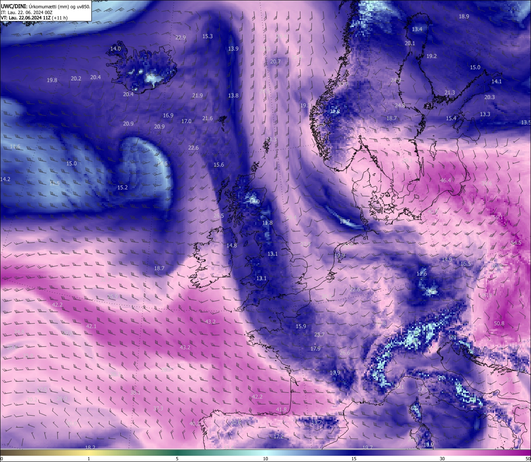Click the 13.3 value below 20.3
The height and width of the screenshot is (462, 531).
[485, 114]
